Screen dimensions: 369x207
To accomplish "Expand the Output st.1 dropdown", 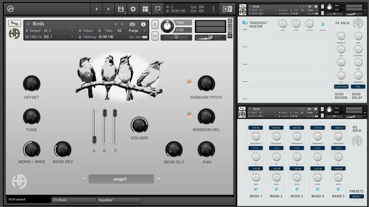I will (49, 31).
